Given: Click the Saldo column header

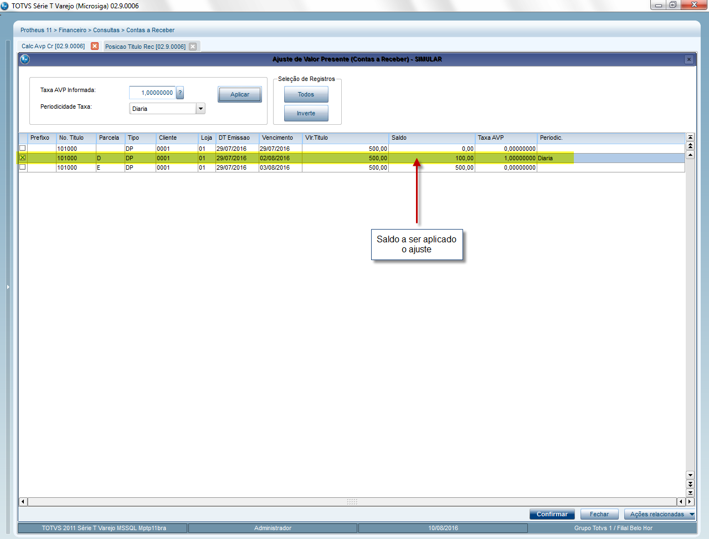Looking at the screenshot, I should coord(431,138).
